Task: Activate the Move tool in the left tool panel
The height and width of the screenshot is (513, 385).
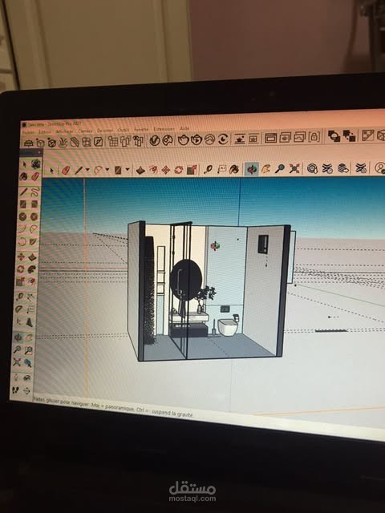Action: point(21,257)
